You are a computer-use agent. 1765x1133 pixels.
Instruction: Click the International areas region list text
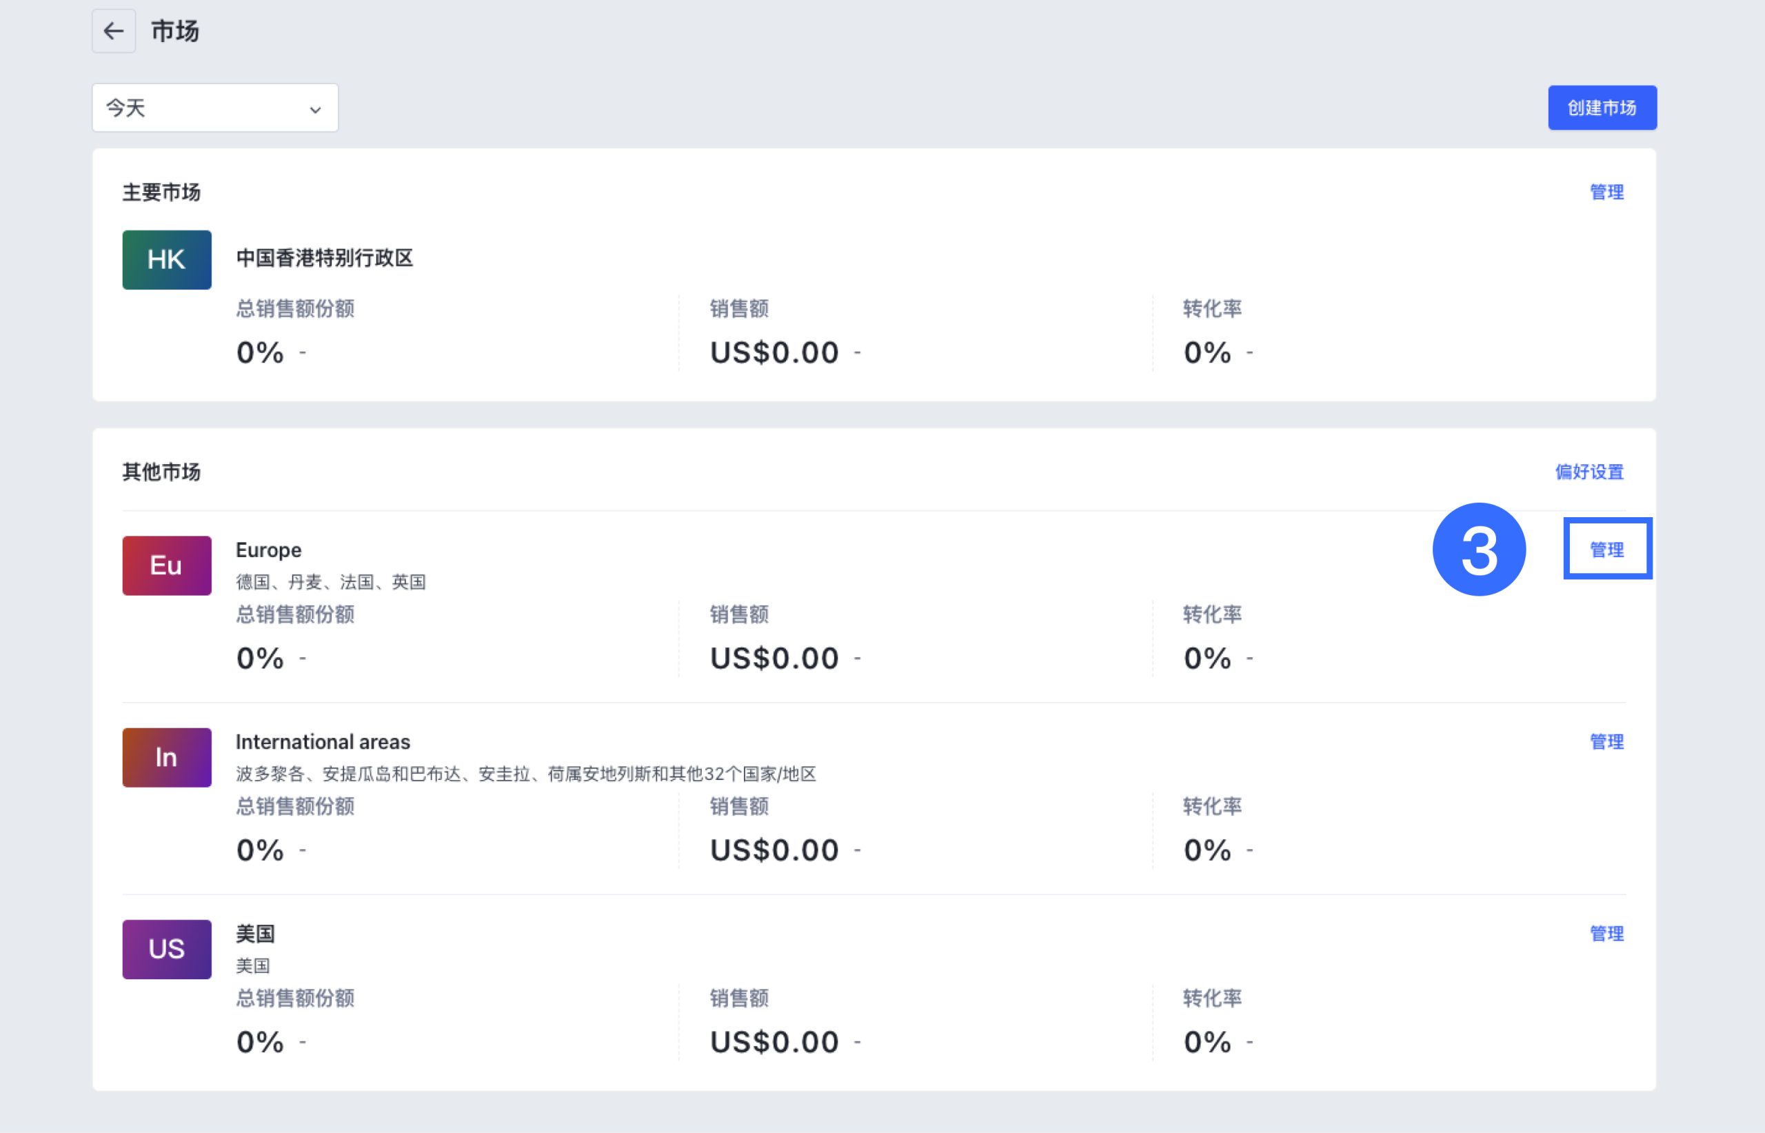coord(526,774)
